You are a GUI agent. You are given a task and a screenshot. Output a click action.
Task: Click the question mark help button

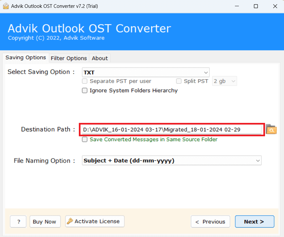pos(18,221)
